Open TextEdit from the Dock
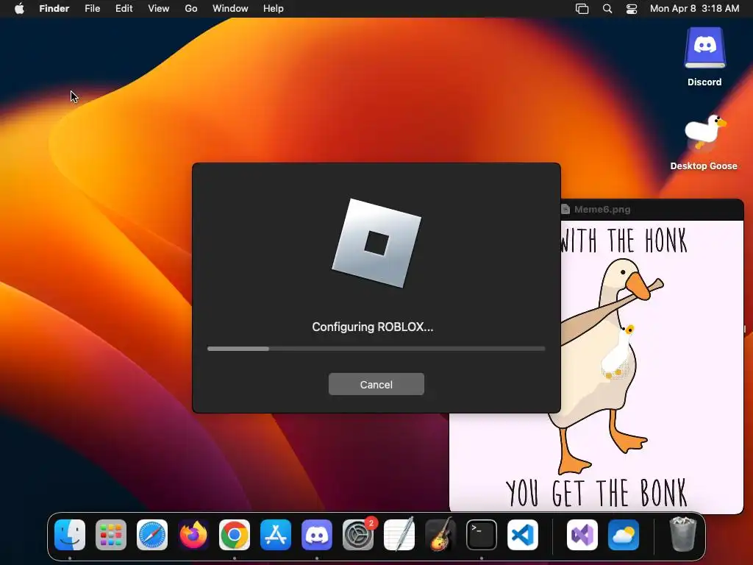The image size is (753, 565). tap(399, 535)
